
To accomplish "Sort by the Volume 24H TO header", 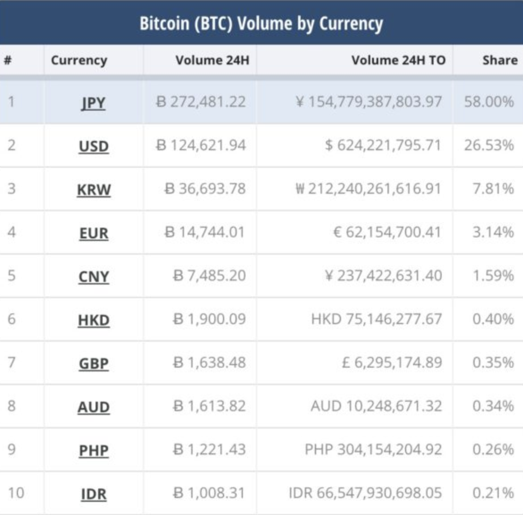I will tap(398, 60).
